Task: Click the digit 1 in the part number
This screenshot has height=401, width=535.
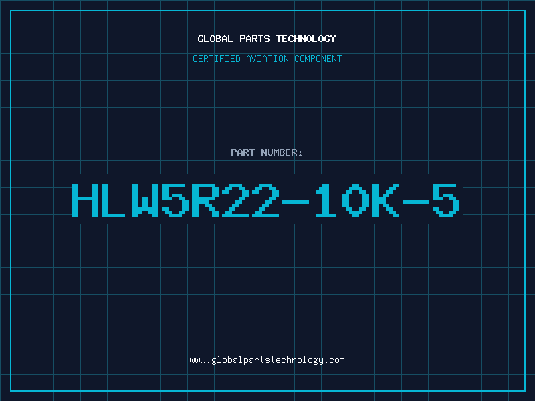Action: pyautogui.click(x=325, y=200)
